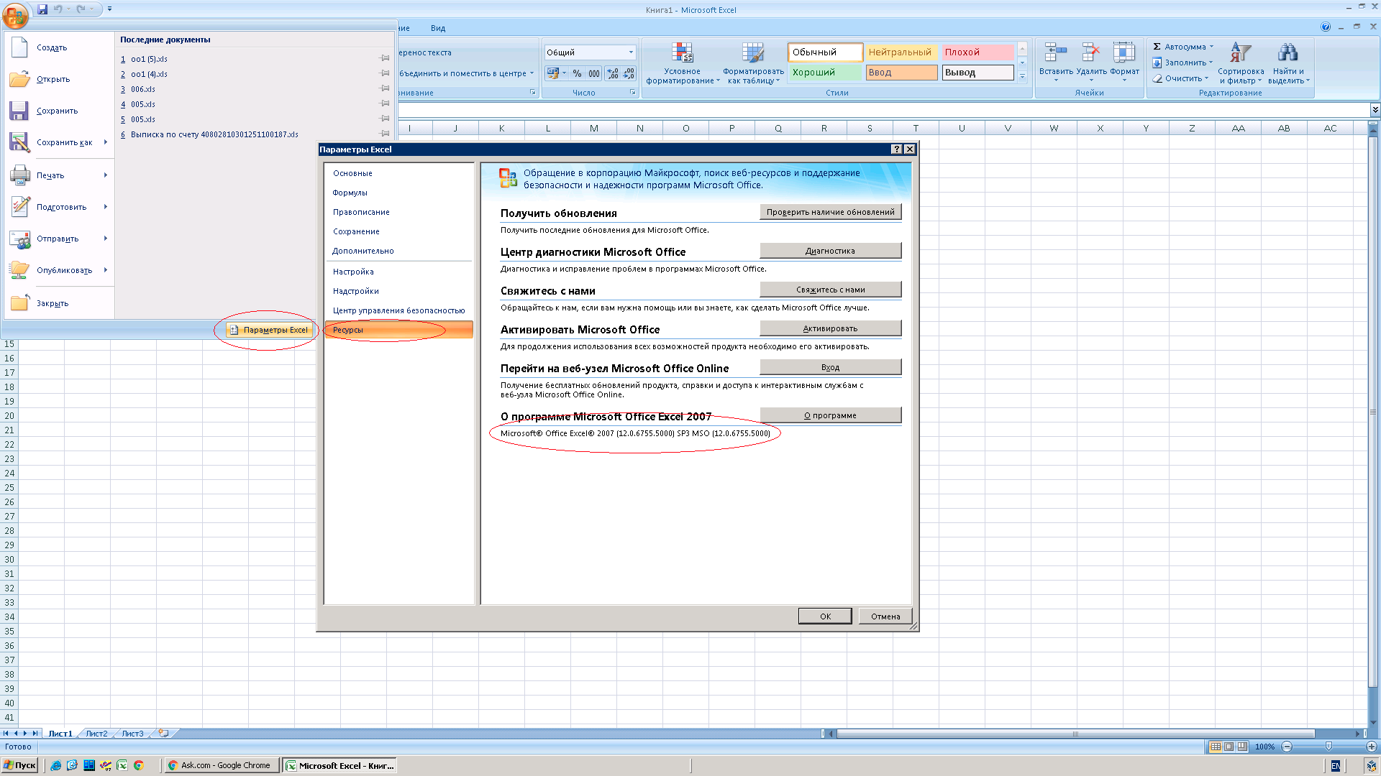Select 'Ресурсы' category

pos(398,330)
